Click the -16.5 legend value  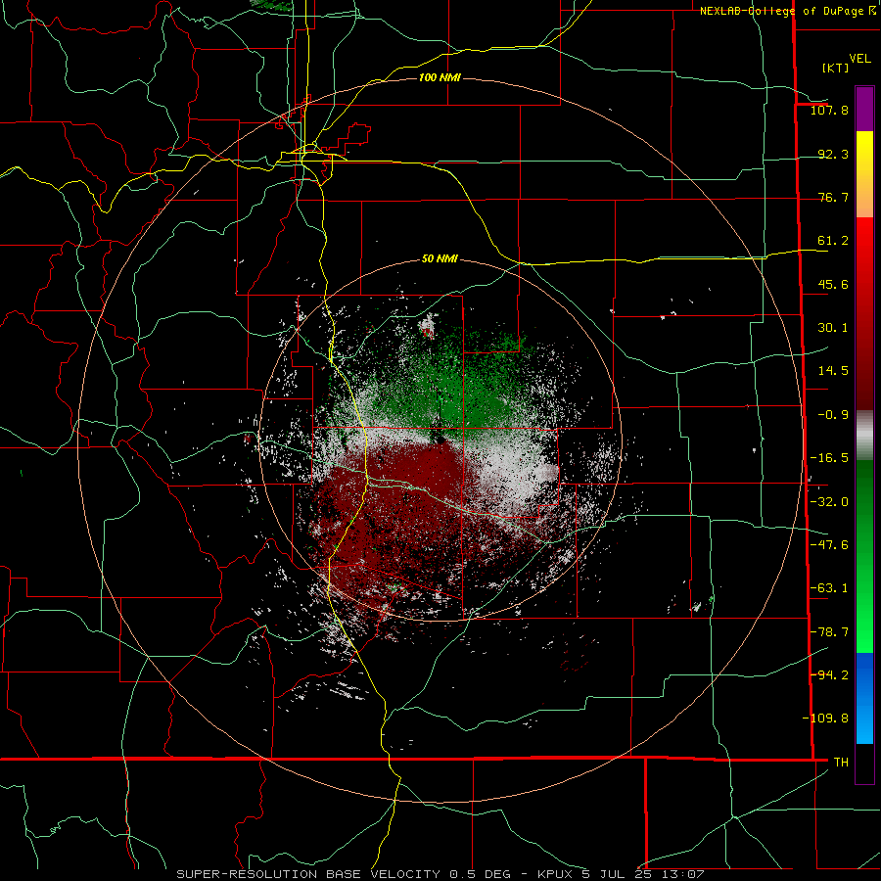tap(829, 458)
